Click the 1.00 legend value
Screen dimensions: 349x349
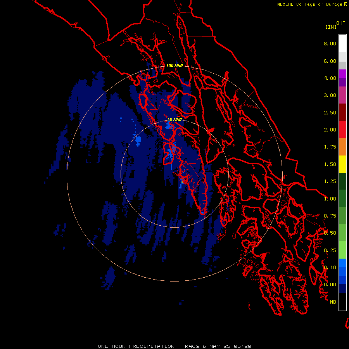click(x=330, y=199)
